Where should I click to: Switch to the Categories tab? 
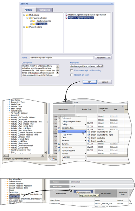click(45, 10)
